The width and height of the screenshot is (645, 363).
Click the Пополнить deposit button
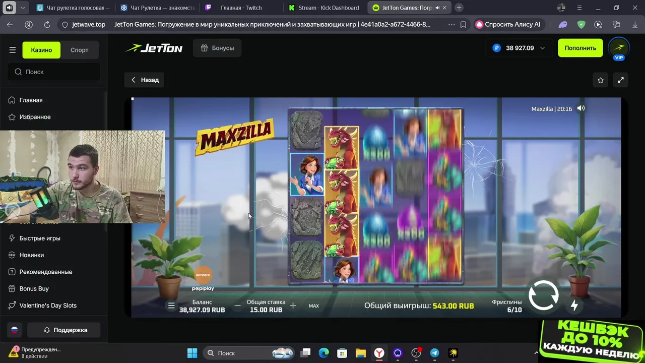(580, 48)
